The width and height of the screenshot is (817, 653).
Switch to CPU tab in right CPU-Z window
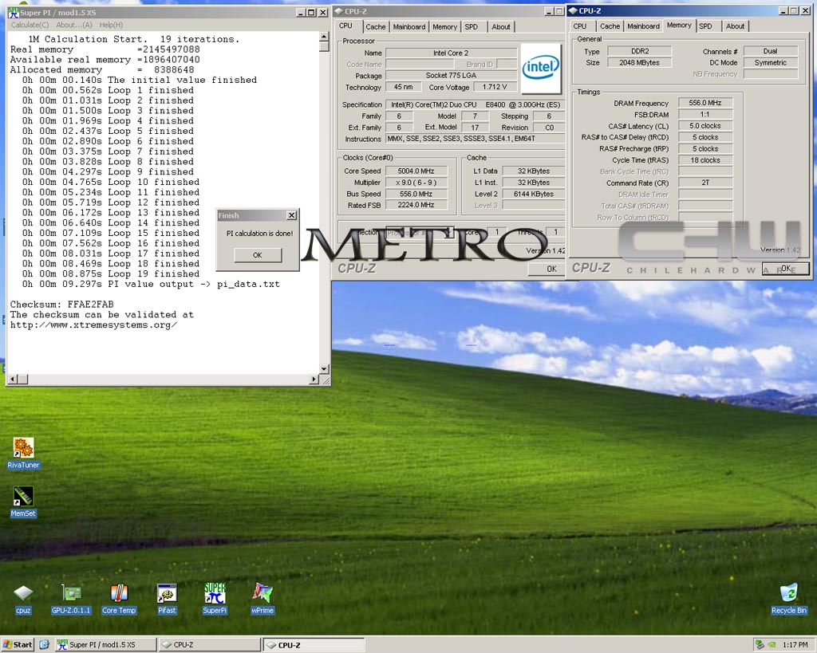(x=580, y=26)
